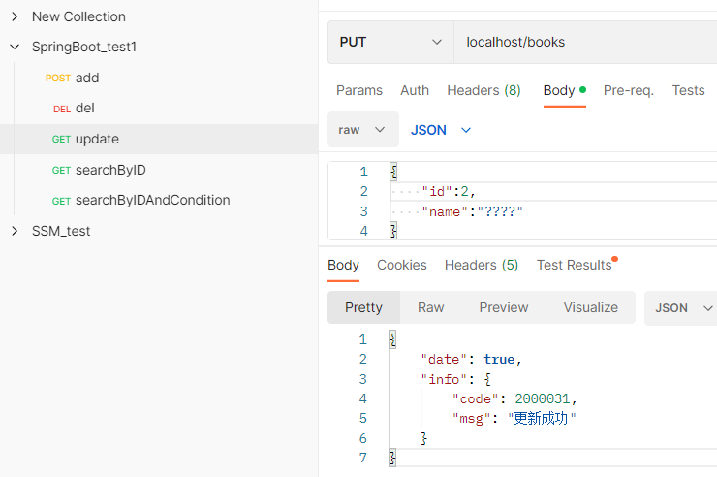Open the POST add request
This screenshot has width=717, height=477.
pyautogui.click(x=86, y=78)
